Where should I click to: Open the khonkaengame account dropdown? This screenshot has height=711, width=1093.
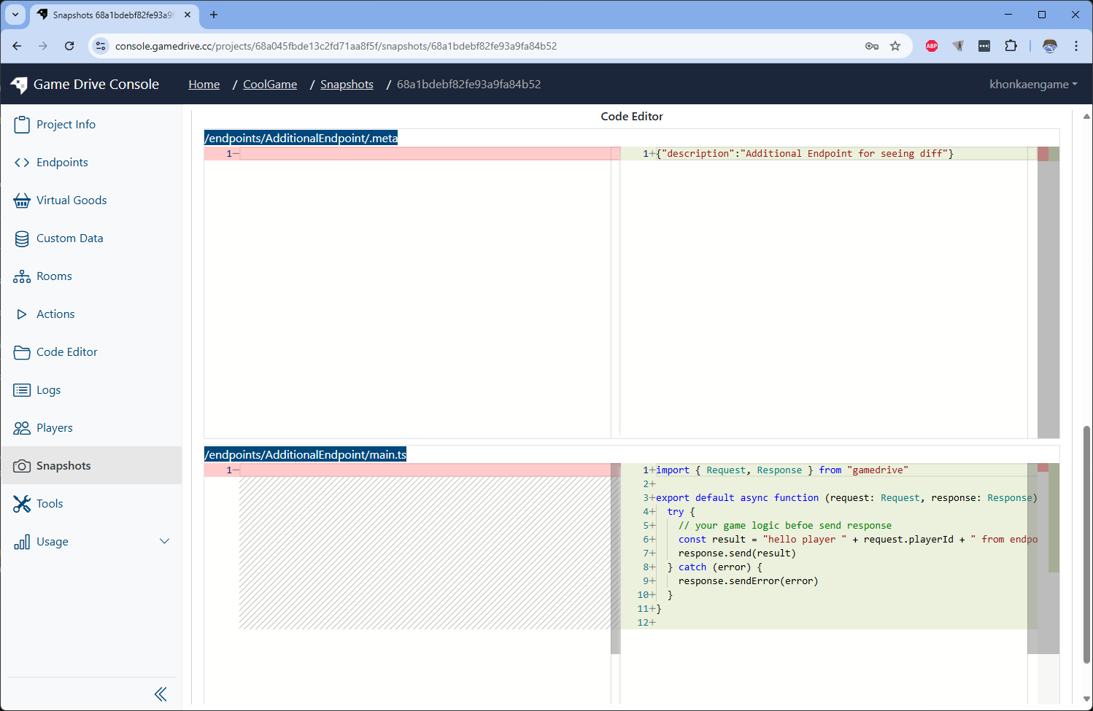(1032, 85)
